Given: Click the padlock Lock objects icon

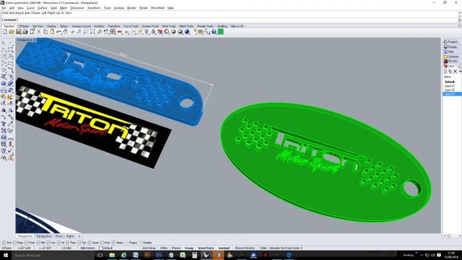Looking at the screenshot, I should (x=153, y=32).
